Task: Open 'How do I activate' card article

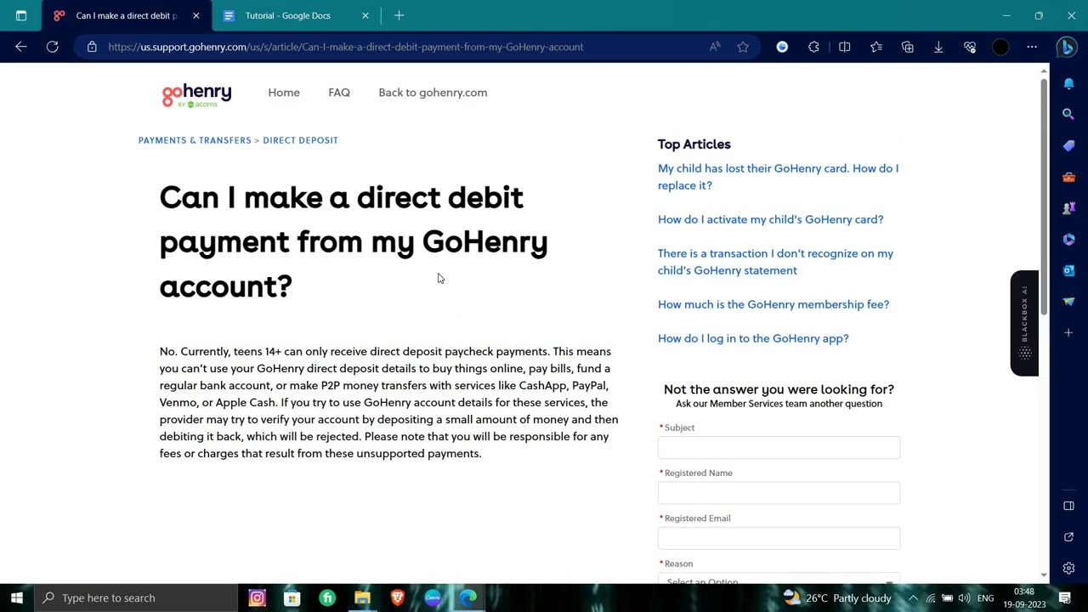Action: (x=770, y=219)
